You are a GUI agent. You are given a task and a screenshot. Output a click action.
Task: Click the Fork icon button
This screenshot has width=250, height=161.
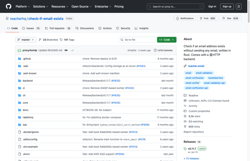pos(201,18)
